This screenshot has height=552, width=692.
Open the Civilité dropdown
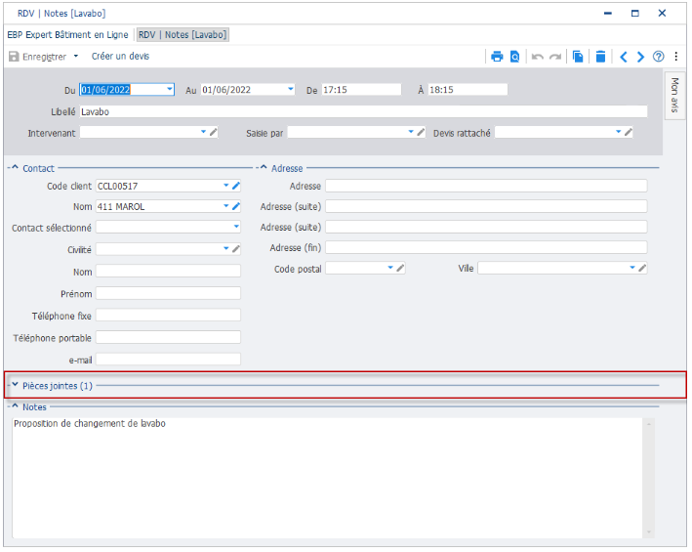pos(226,248)
